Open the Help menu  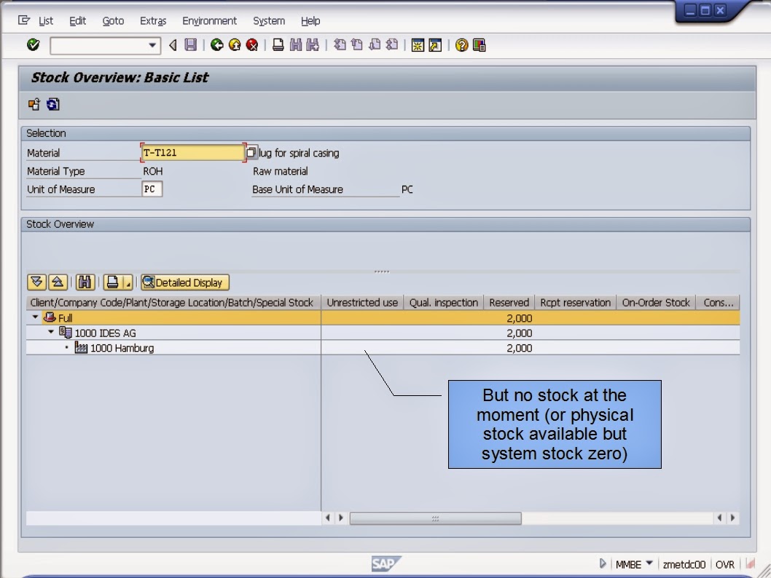(310, 20)
